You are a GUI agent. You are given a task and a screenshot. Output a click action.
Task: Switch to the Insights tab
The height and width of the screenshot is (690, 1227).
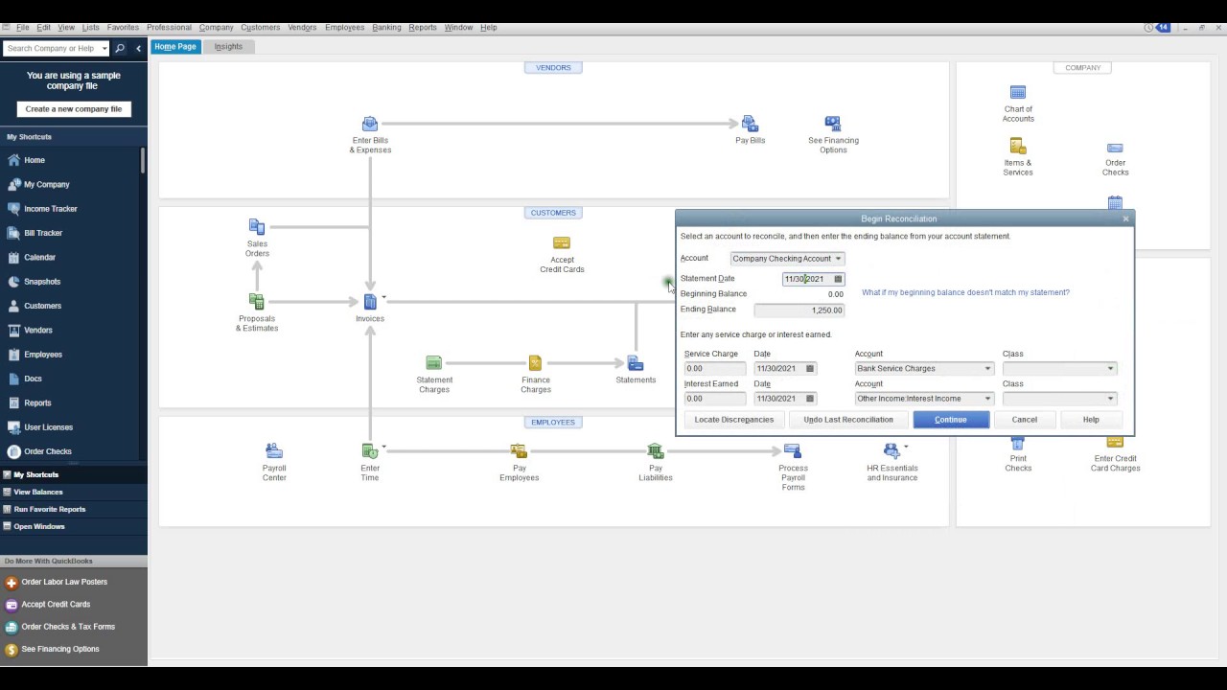pyautogui.click(x=228, y=46)
